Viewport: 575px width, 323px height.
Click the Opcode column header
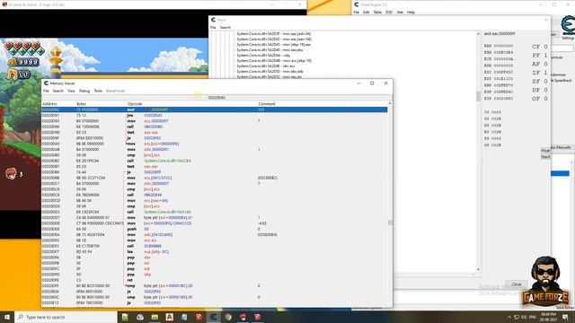(x=135, y=104)
